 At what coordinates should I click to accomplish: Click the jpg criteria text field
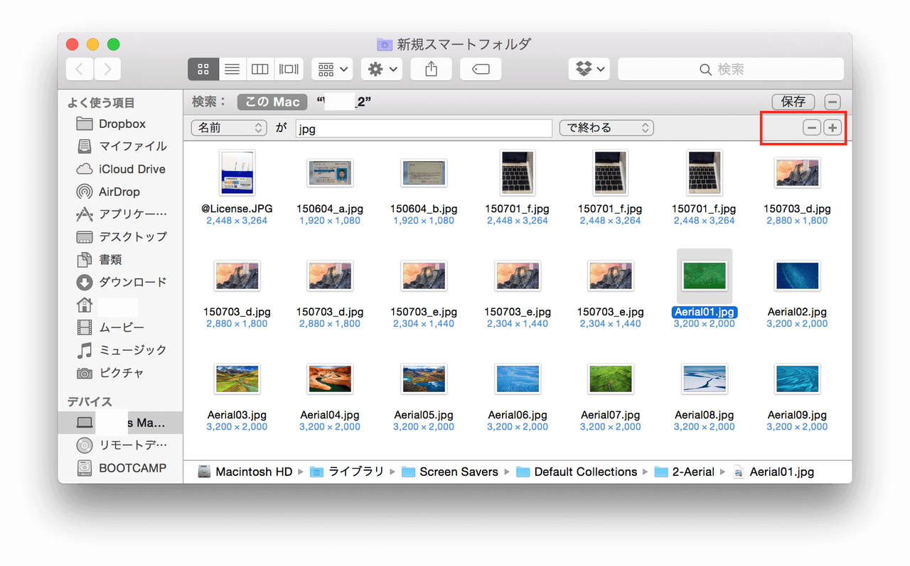(x=424, y=128)
